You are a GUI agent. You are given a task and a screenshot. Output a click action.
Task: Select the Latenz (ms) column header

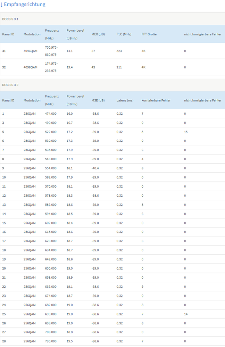[125, 100]
